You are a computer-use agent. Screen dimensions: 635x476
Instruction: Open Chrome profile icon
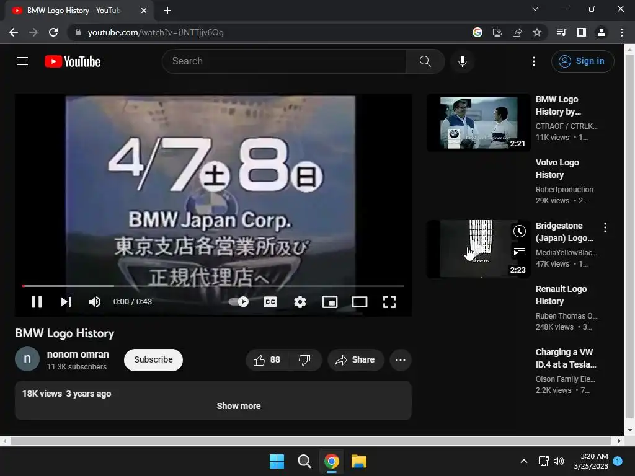click(602, 32)
